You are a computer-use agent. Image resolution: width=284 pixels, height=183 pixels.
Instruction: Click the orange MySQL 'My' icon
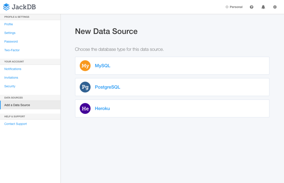[x=85, y=66]
